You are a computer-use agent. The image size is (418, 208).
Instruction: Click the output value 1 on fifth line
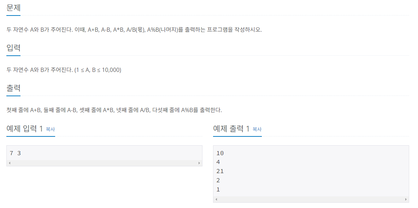[x=218, y=189]
